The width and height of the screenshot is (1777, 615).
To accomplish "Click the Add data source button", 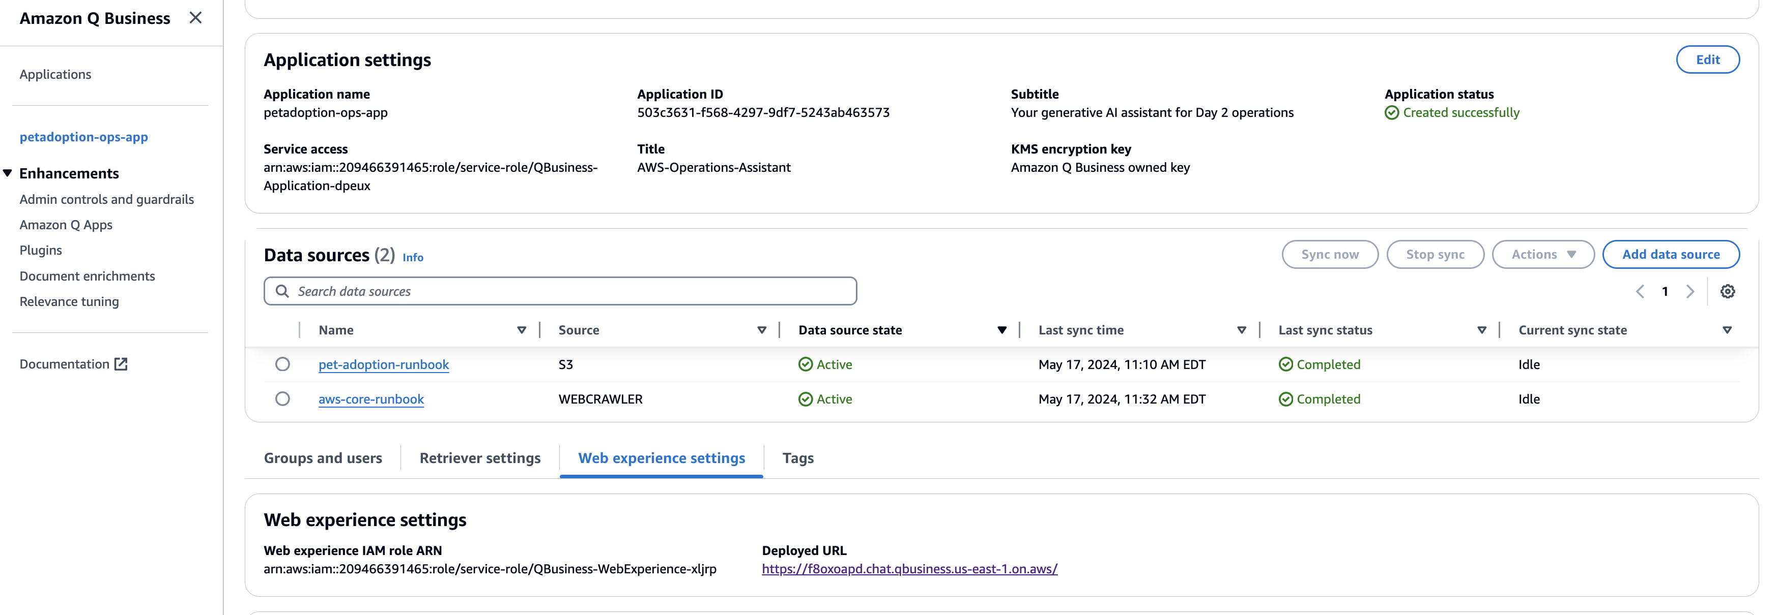I will (1670, 254).
